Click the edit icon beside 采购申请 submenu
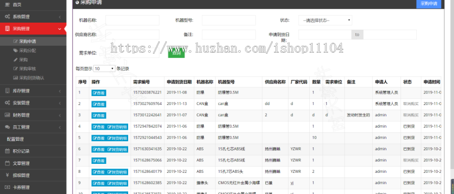Viewport: 454px width, 194px height. click(15, 41)
